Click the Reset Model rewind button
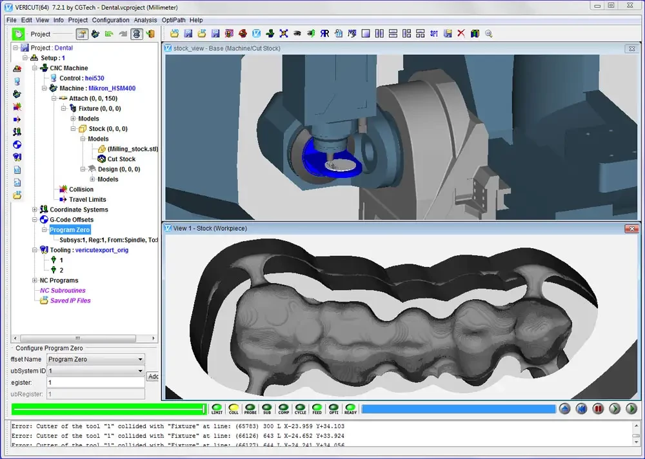This screenshot has width=645, height=459. [581, 409]
